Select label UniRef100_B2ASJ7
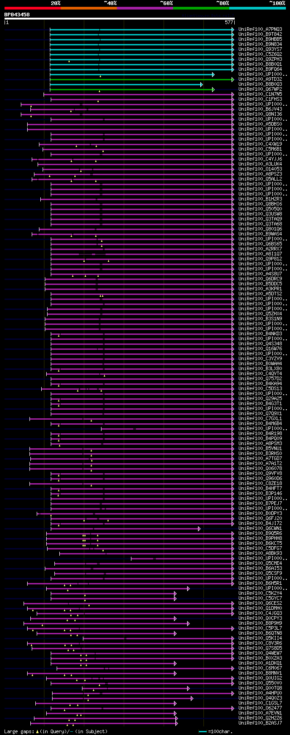 [x=260, y=723]
